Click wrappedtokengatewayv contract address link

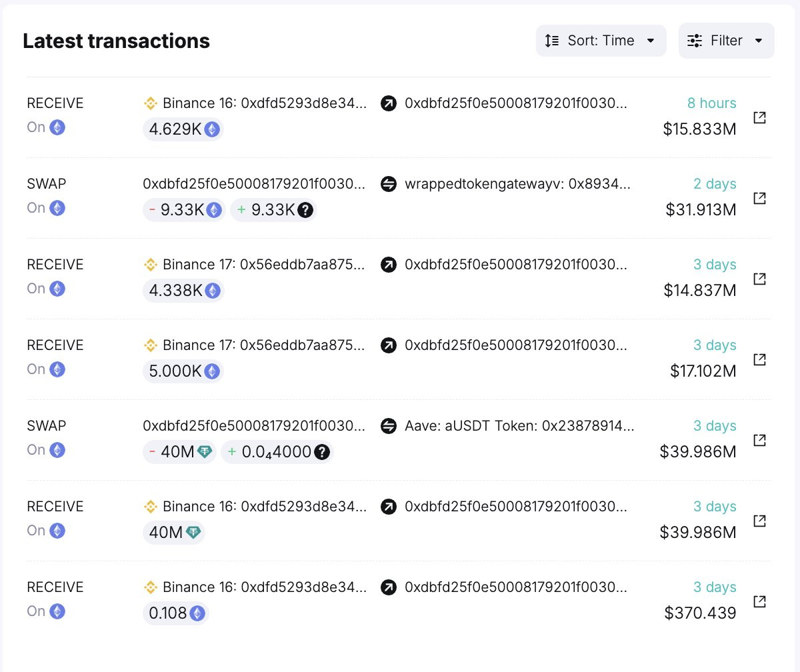click(x=517, y=184)
